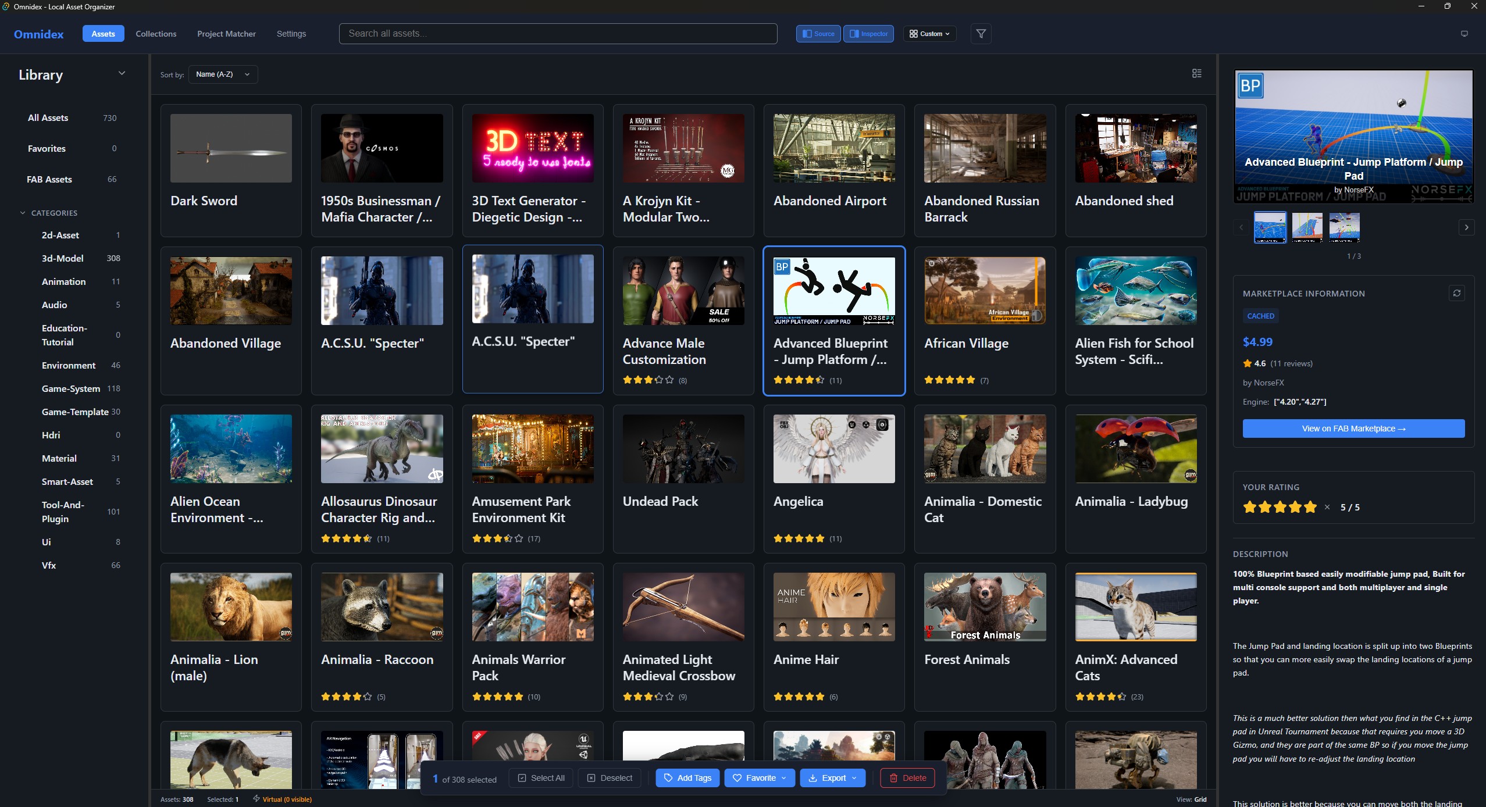Show the third preview thumbnail
This screenshot has width=1486, height=807.
pyautogui.click(x=1344, y=227)
